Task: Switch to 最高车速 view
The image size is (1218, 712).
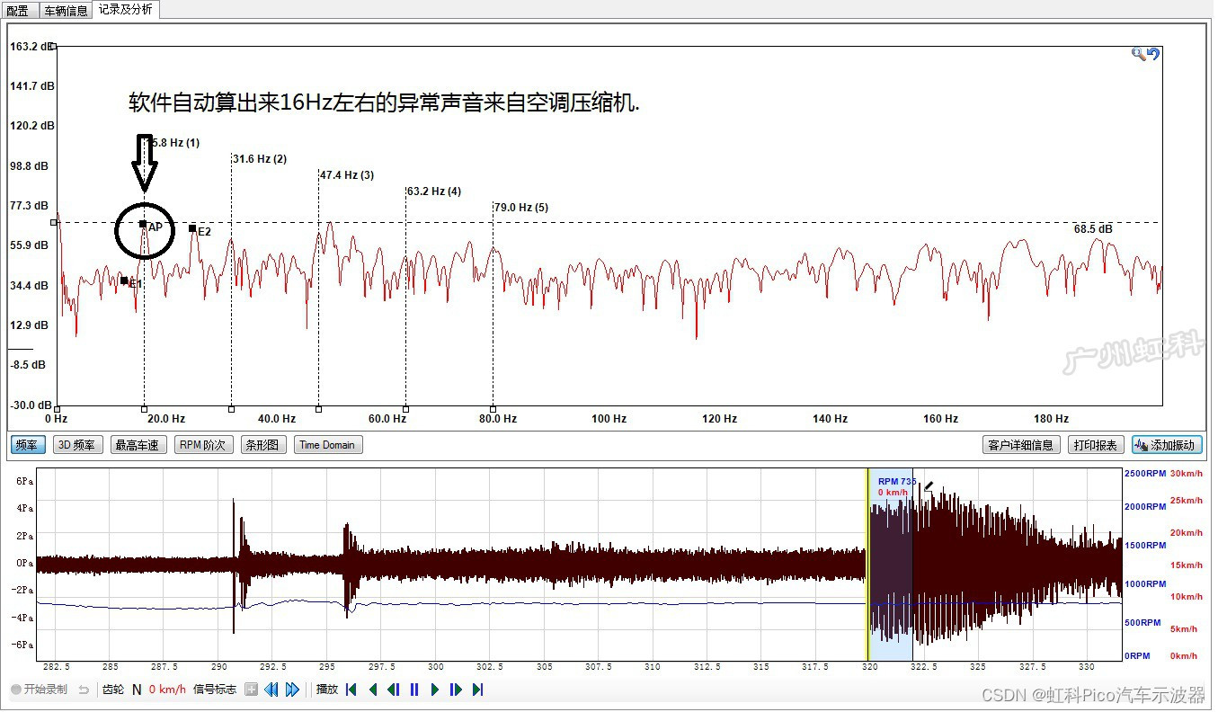Action: (138, 445)
